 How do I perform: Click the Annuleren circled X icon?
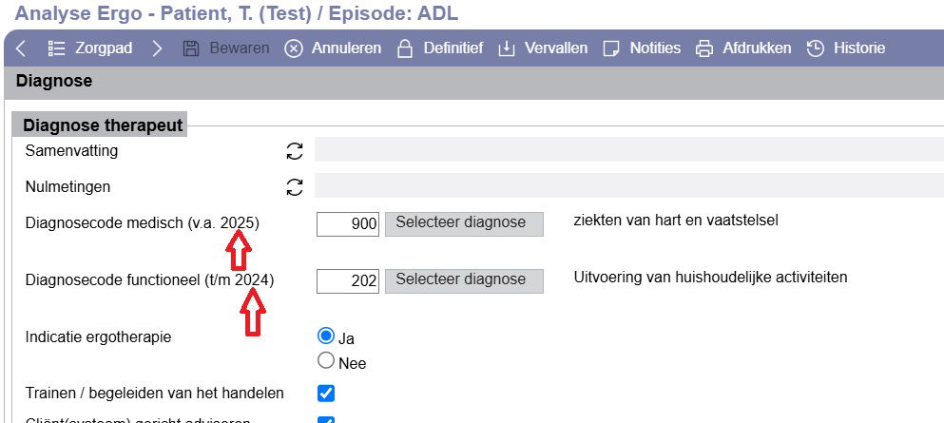tap(293, 48)
